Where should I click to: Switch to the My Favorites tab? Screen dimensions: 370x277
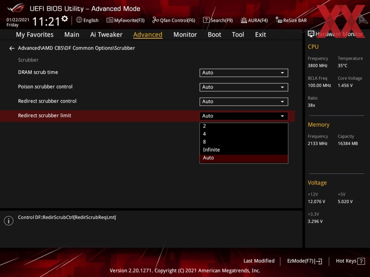pos(35,35)
